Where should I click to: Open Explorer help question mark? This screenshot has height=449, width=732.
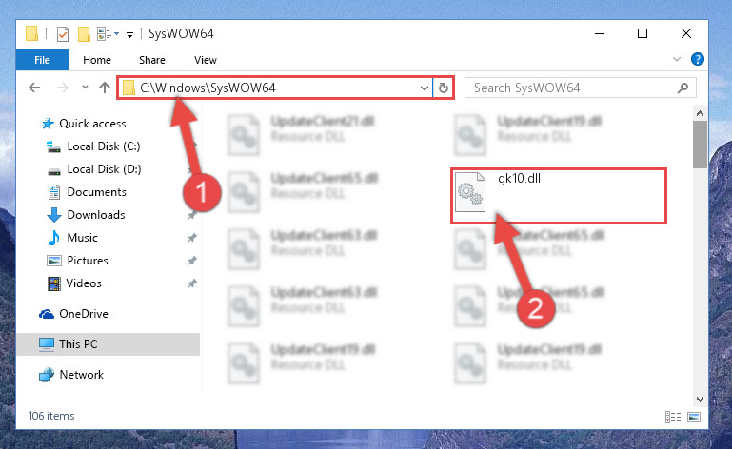(x=698, y=59)
